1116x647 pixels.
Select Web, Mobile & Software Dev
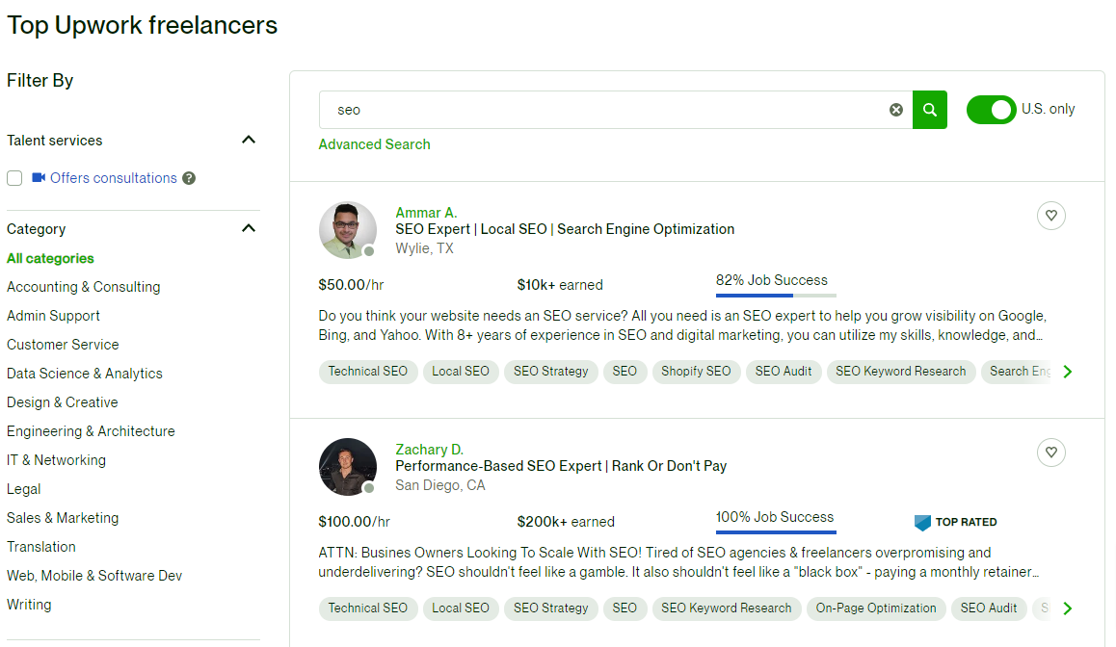click(x=94, y=576)
